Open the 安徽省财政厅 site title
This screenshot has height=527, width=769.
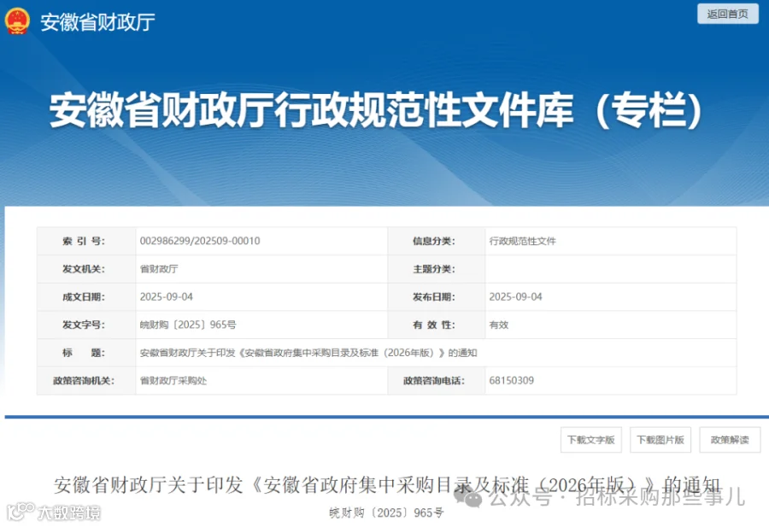tap(97, 22)
